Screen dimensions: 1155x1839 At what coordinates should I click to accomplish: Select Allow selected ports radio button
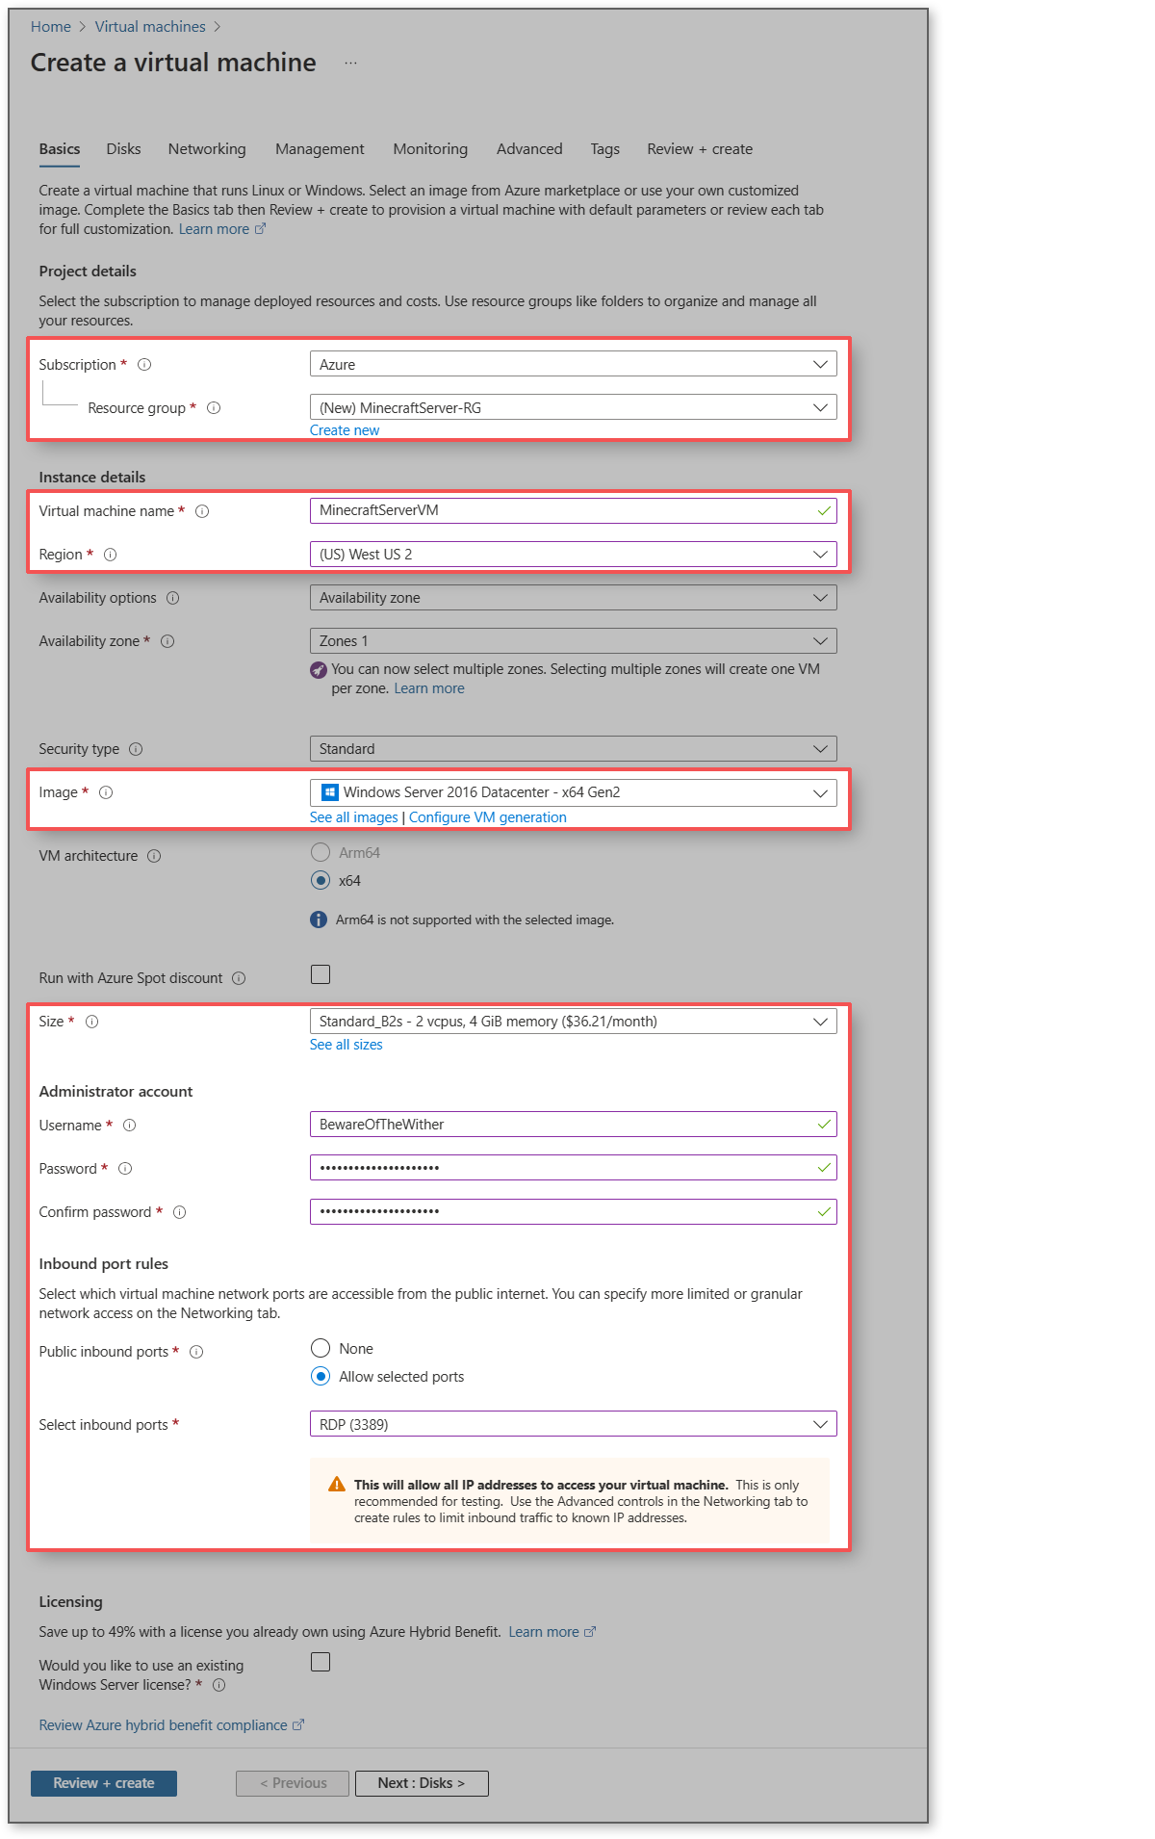coord(321,1376)
